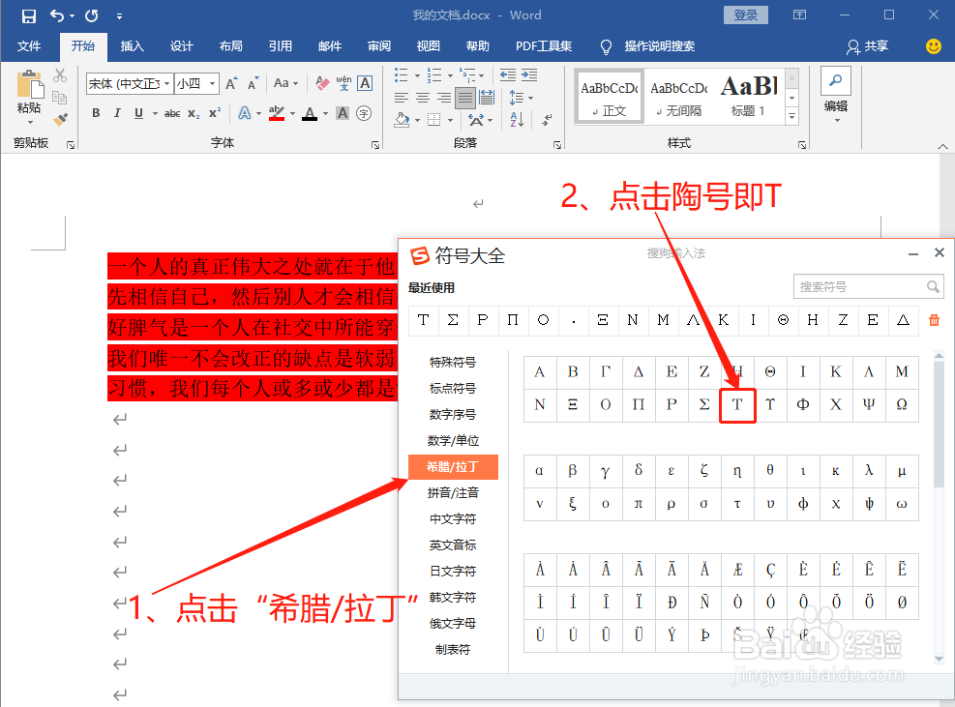Image resolution: width=955 pixels, height=707 pixels.
Task: Apply a character border with the boxed A icon
Action: pos(365,83)
